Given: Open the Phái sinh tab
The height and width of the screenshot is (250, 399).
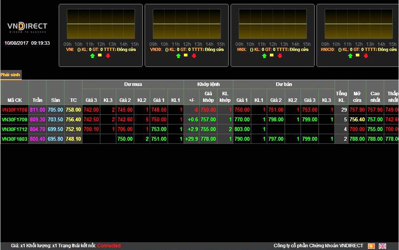Looking at the screenshot, I should (10, 75).
